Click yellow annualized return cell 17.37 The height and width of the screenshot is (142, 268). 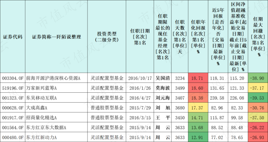198,108
